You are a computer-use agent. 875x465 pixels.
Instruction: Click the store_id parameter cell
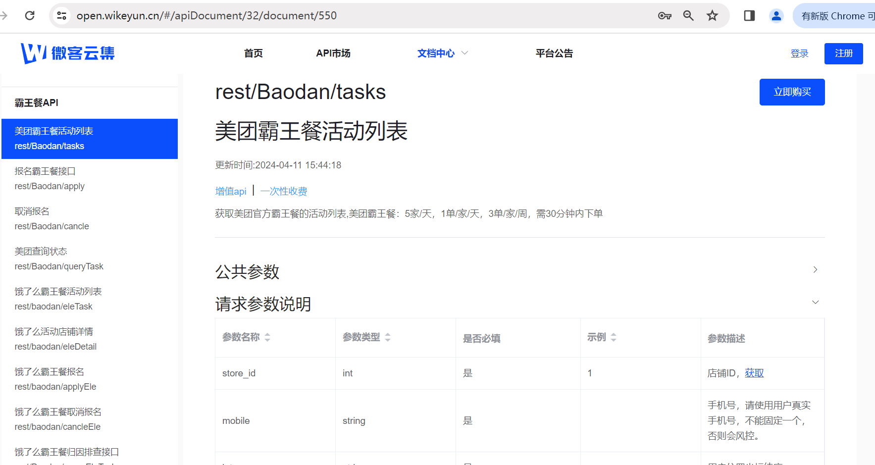[275, 373]
